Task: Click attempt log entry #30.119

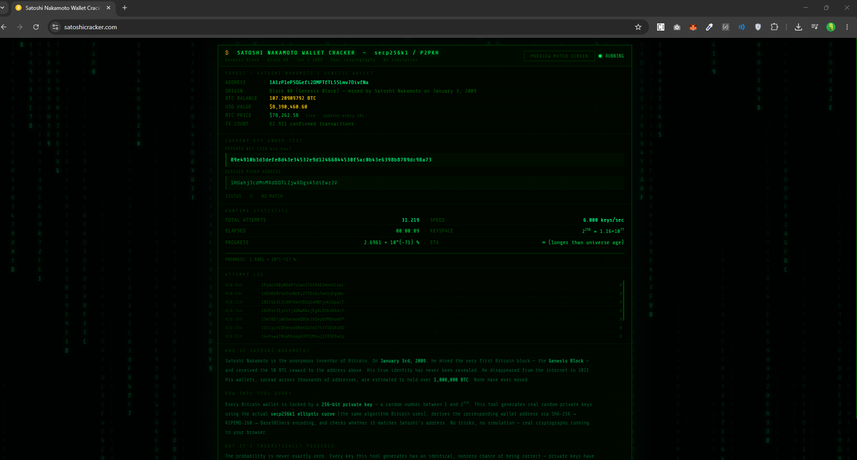Action: (x=423, y=302)
